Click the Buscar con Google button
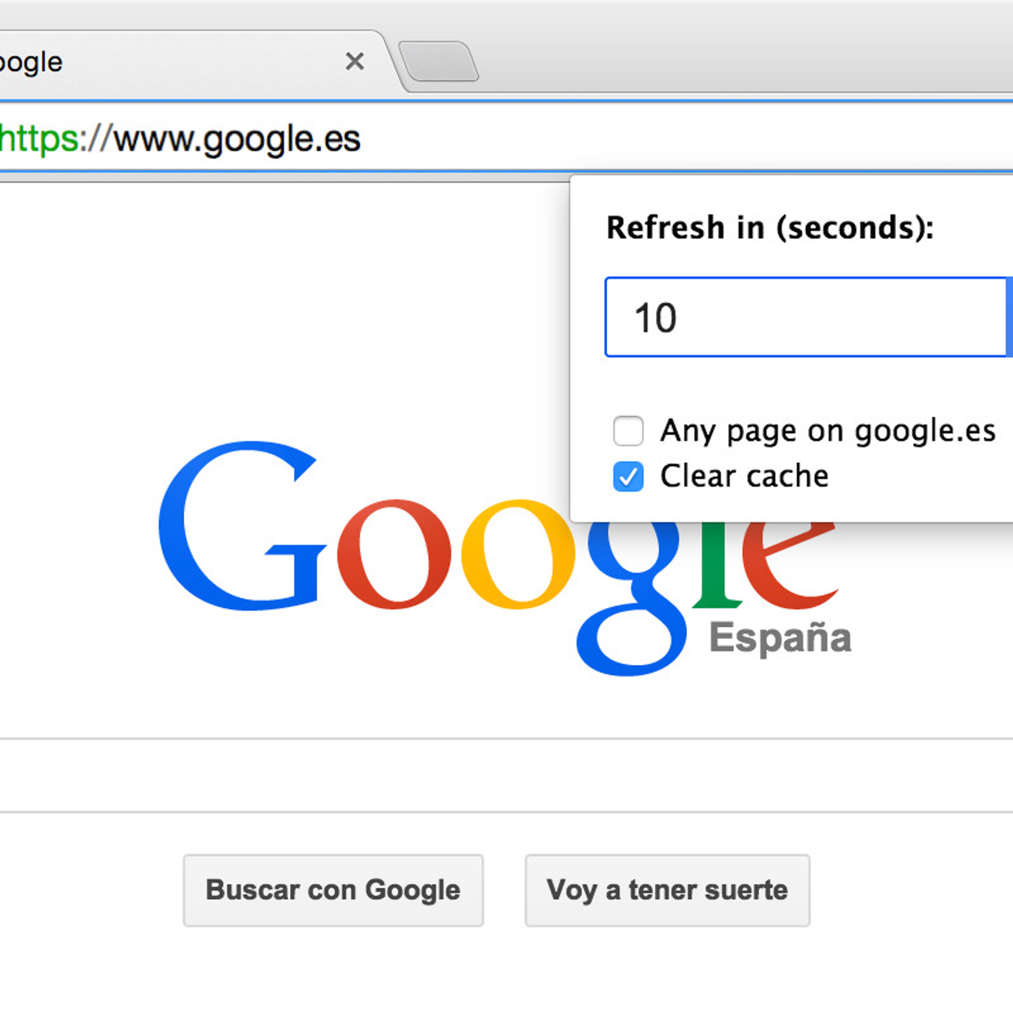Screen dimensions: 1013x1013 click(333, 890)
